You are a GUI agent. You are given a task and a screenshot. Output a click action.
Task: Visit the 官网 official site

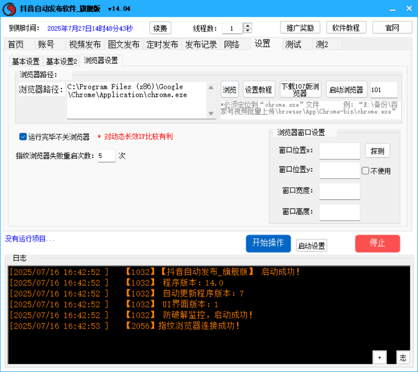[x=392, y=28]
